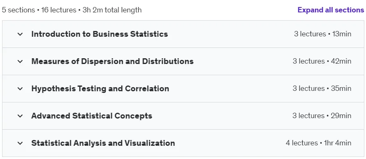Expand all sections via the purple link
The image size is (366, 159).
(x=331, y=10)
